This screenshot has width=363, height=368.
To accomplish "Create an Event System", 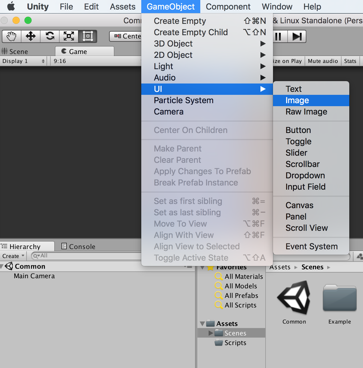I will [311, 246].
